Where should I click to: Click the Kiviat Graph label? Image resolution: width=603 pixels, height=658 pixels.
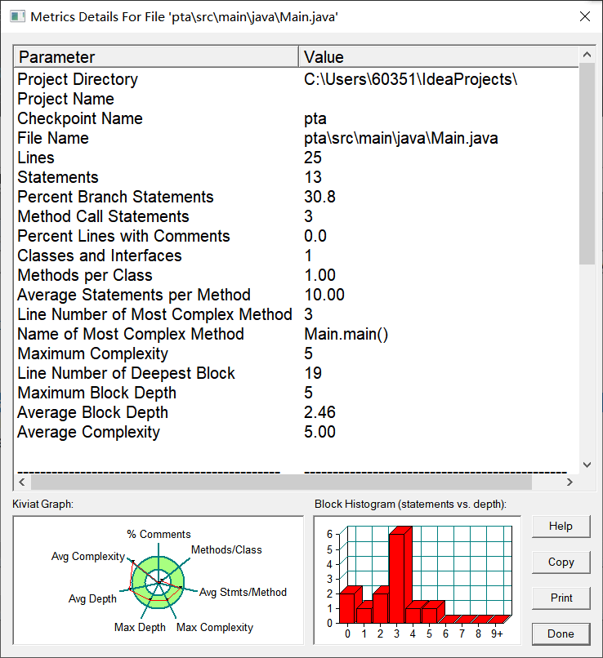tap(42, 504)
